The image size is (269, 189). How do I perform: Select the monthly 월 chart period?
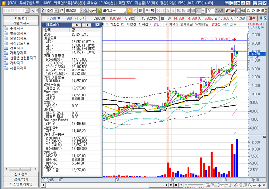(x=140, y=11)
